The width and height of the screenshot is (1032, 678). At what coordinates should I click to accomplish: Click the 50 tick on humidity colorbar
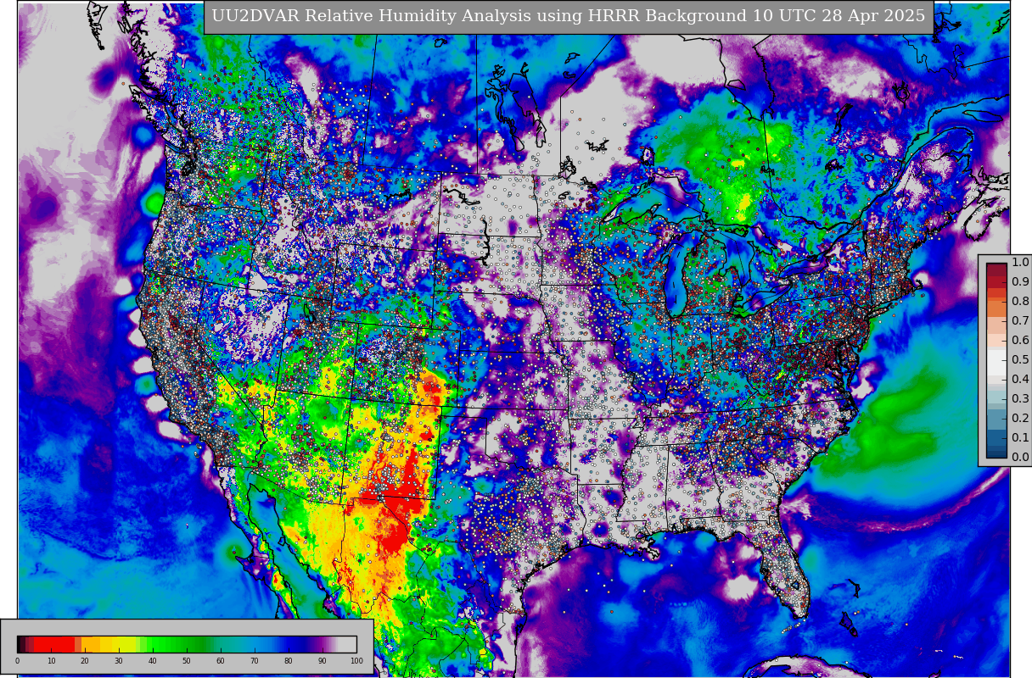coord(187,661)
